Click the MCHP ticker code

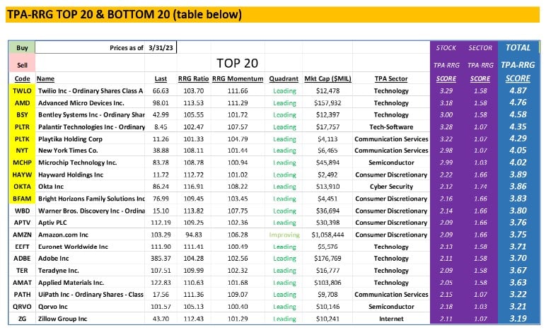tap(22, 163)
